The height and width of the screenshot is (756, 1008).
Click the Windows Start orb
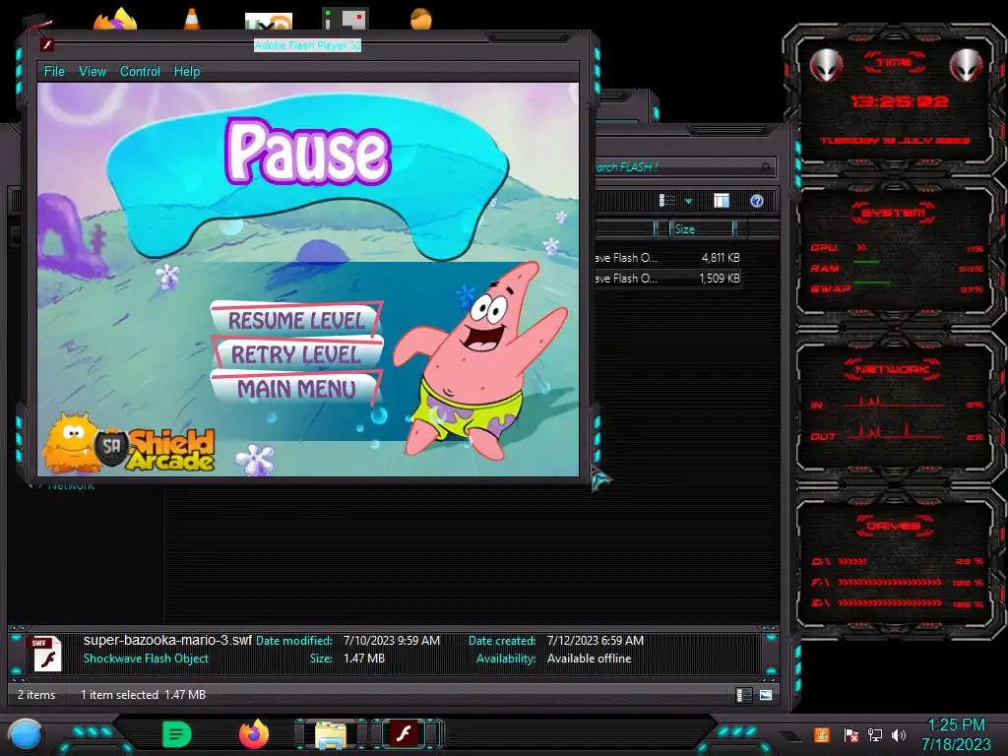[x=26, y=734]
